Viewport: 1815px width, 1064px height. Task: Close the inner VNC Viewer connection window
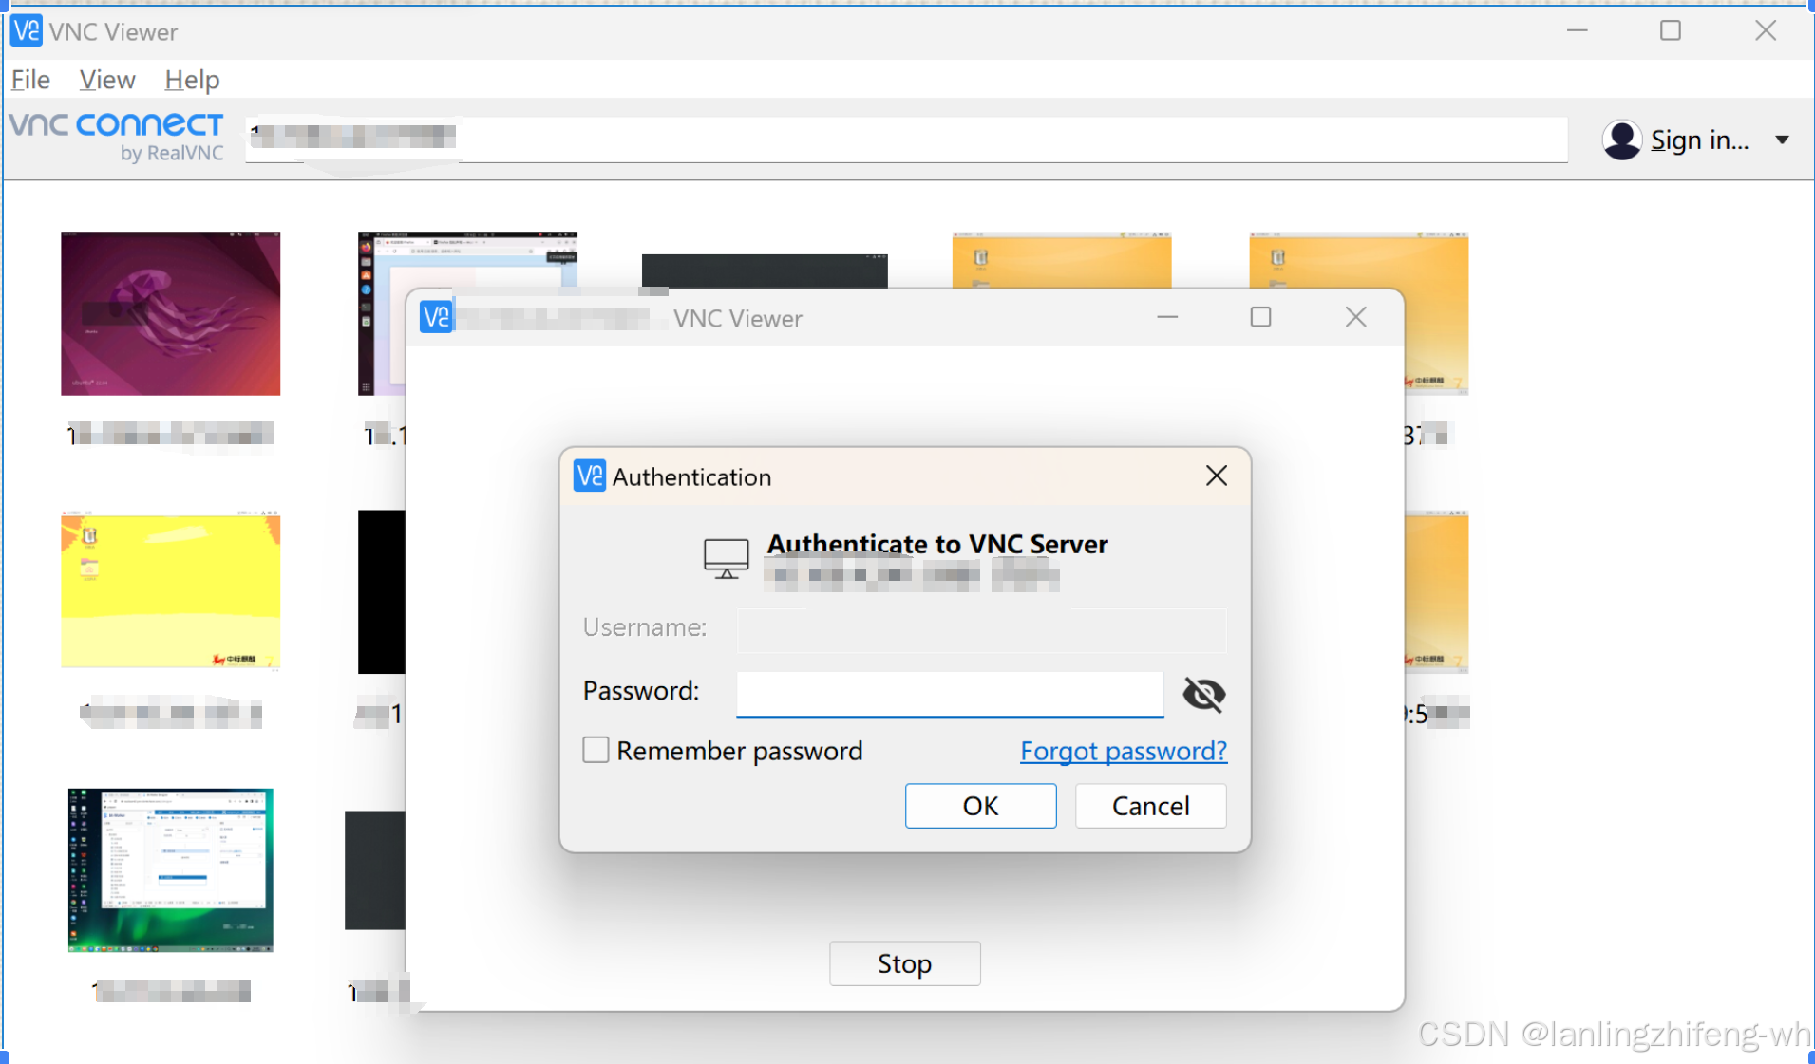click(1355, 317)
